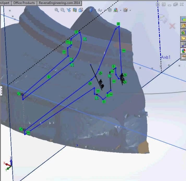The width and height of the screenshot is (186, 181).
Task: Open the Custom Properties pane tab
Action: tap(183, 57)
